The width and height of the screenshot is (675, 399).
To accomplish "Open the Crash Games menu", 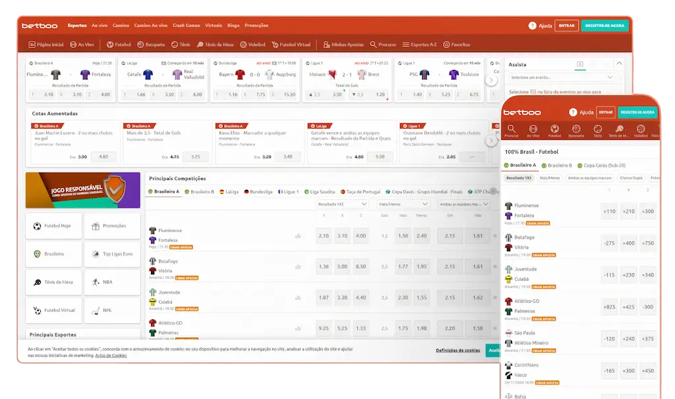I will (x=187, y=26).
